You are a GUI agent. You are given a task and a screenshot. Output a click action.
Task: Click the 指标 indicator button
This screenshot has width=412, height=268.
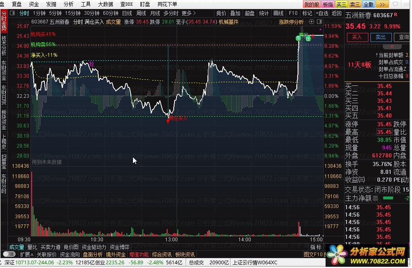[316, 247]
